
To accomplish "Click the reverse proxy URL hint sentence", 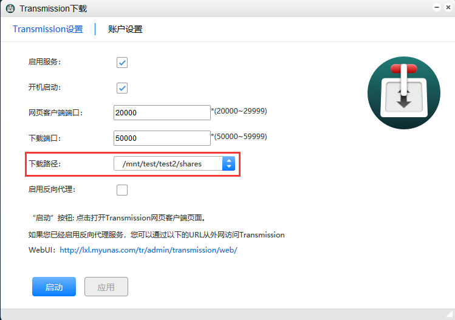I will coord(156,235).
